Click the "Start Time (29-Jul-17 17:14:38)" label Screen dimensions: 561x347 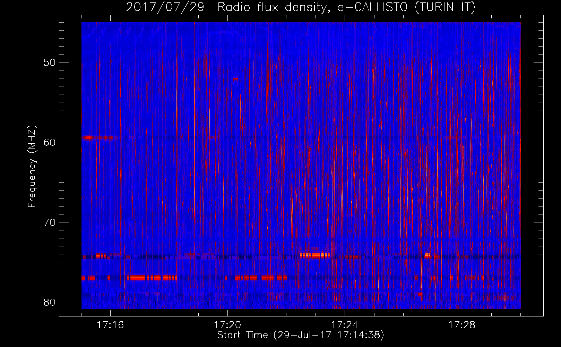(x=301, y=335)
